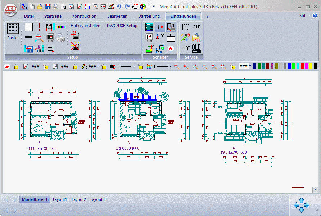Click the Raster grid setup icon
Screen dimensions: 321x216
pos(13,28)
